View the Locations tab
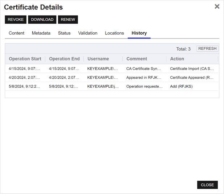This screenshot has width=224, height=194. [x=114, y=33]
